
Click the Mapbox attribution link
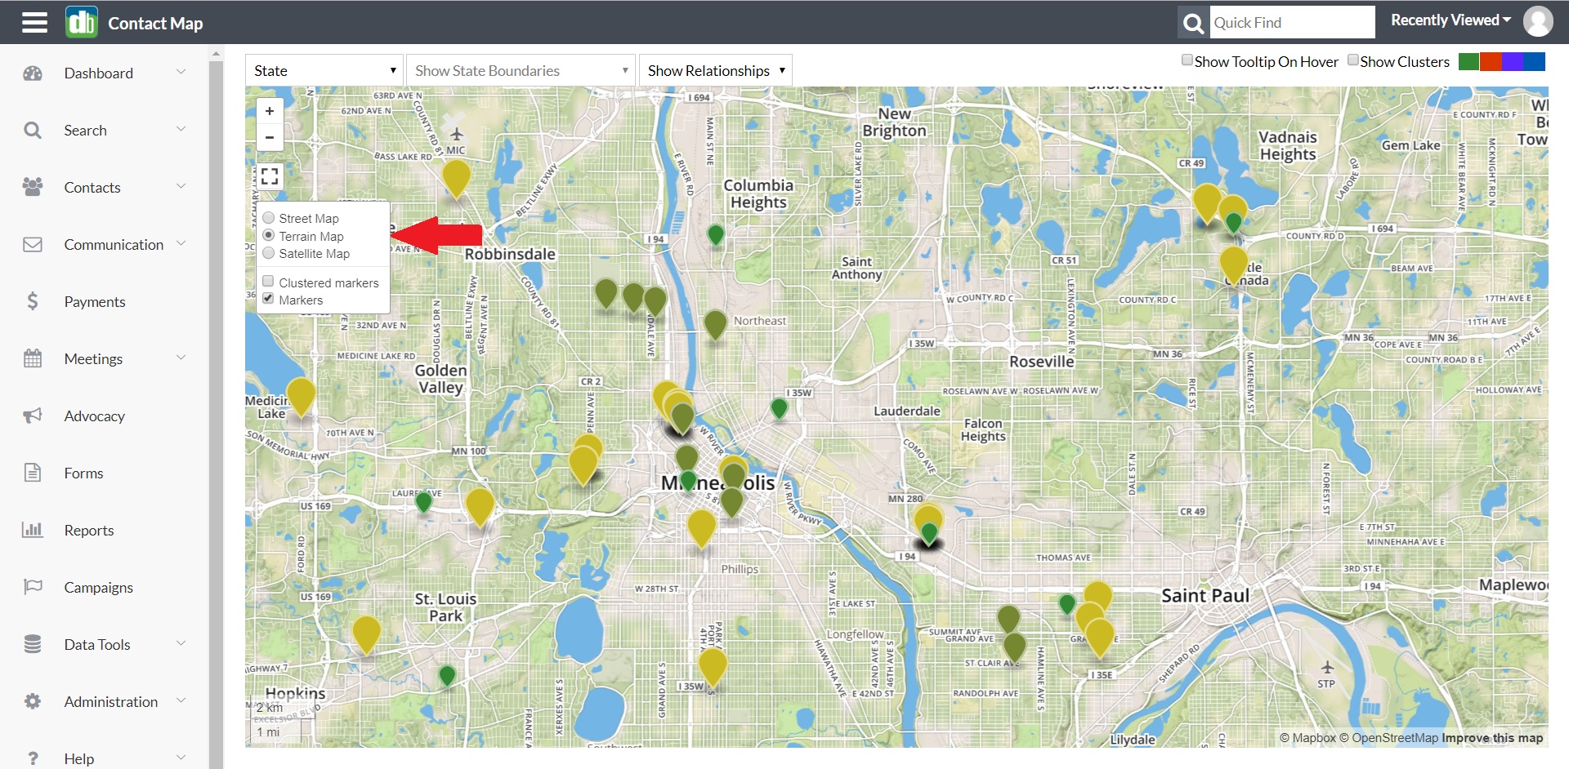point(1307,738)
